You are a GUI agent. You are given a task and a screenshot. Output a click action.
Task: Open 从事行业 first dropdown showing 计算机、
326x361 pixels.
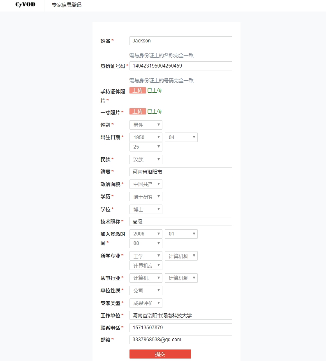tap(146, 278)
